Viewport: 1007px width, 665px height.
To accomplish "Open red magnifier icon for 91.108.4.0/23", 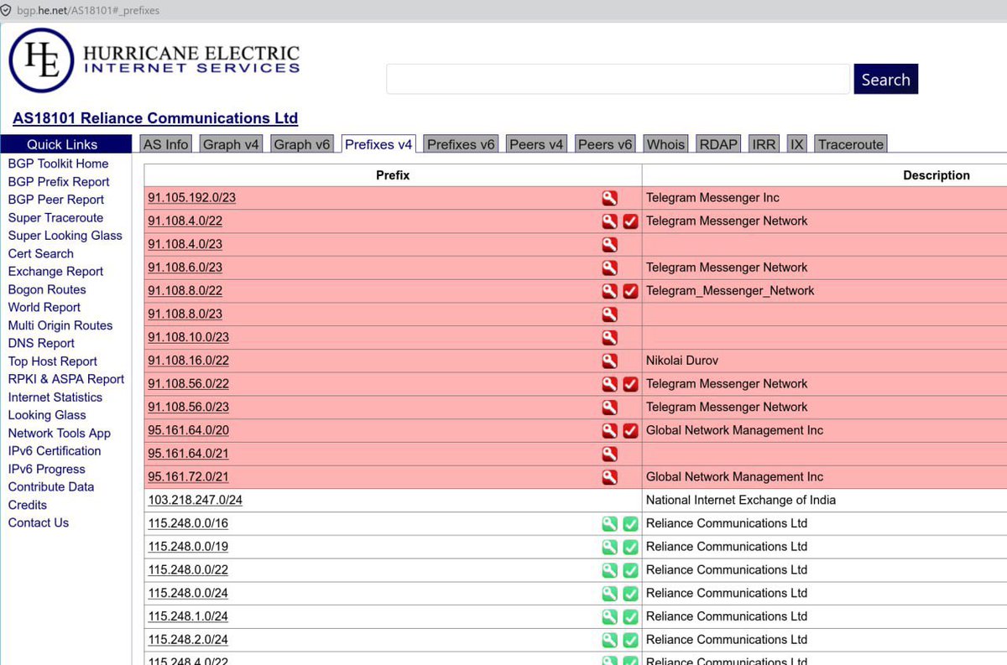I will pyautogui.click(x=609, y=244).
